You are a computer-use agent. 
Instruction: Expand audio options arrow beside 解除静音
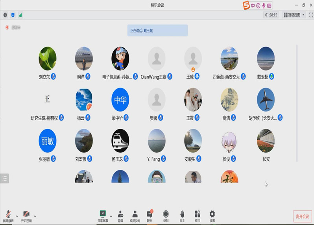[17, 216]
